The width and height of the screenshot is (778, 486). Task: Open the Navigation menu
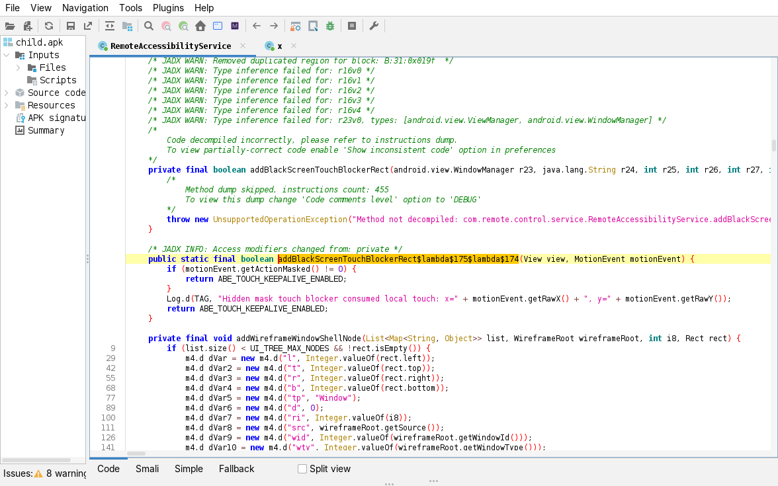85,8
